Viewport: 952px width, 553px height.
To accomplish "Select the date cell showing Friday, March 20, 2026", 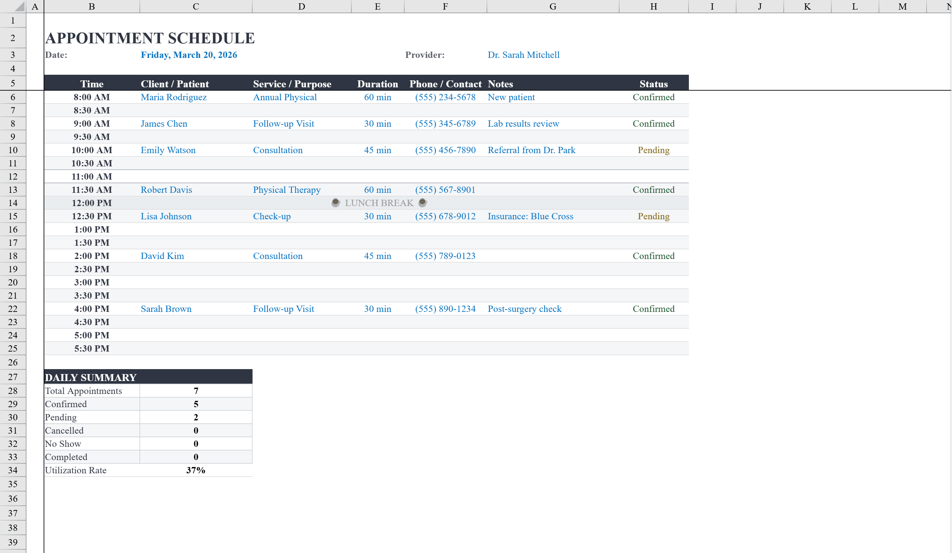I will pos(189,55).
